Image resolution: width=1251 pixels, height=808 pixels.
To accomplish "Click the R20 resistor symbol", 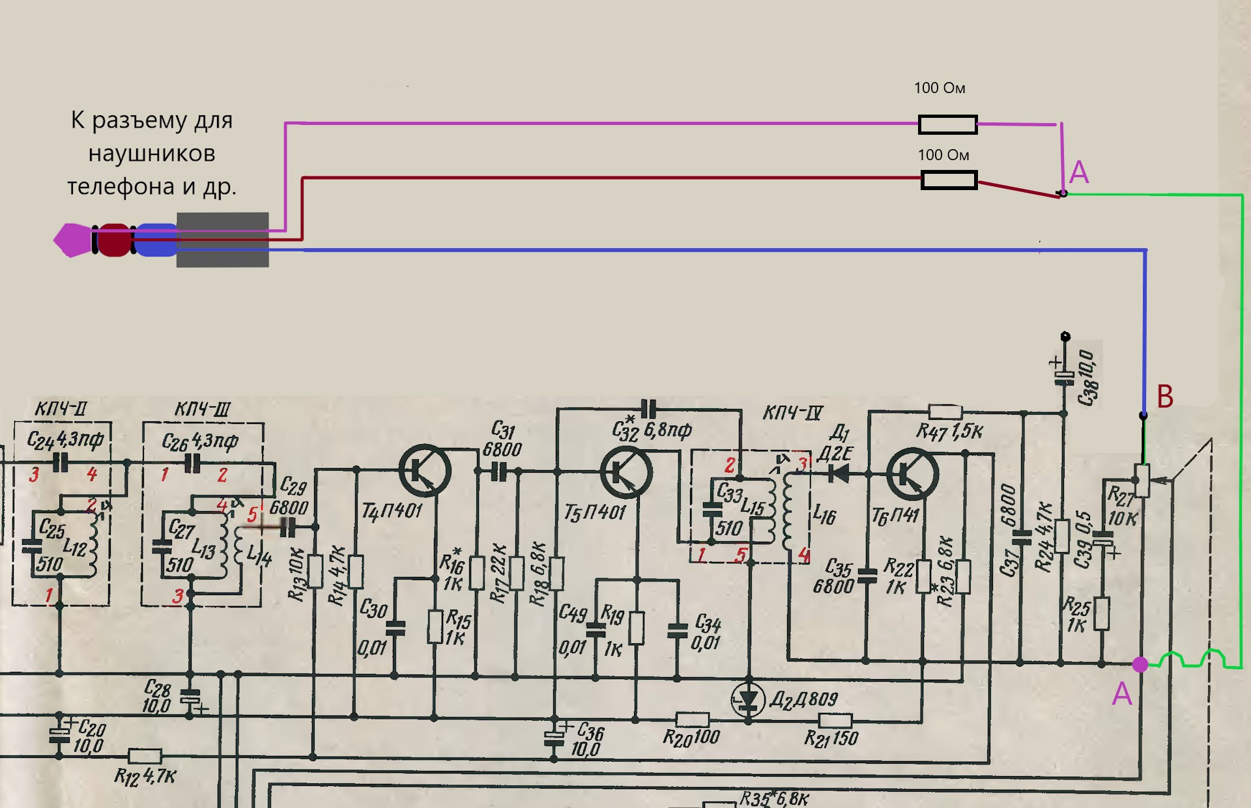I will 692,720.
